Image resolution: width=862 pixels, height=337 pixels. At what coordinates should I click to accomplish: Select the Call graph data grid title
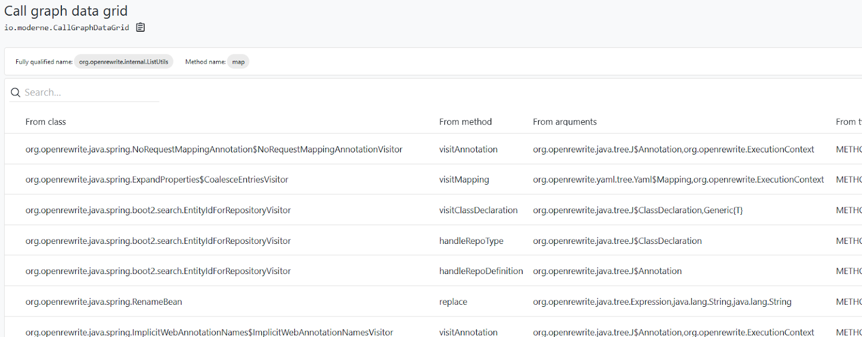point(66,11)
